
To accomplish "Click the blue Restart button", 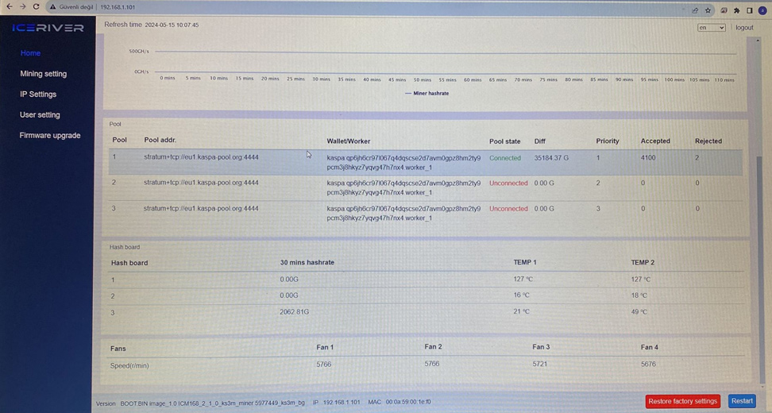I will pos(742,401).
